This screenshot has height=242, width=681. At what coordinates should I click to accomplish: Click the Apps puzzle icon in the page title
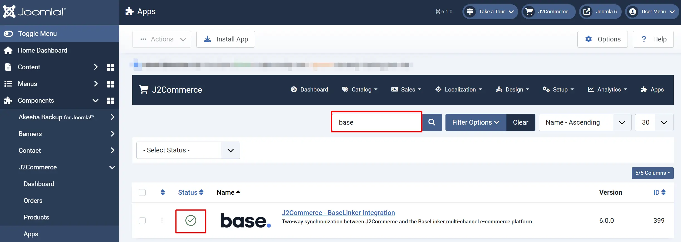129,11
